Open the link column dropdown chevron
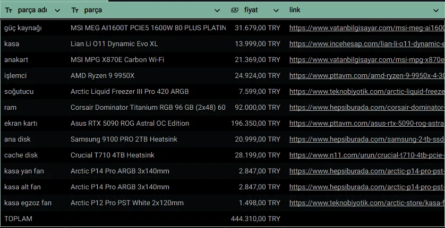The image size is (445, 228). pos(436,11)
